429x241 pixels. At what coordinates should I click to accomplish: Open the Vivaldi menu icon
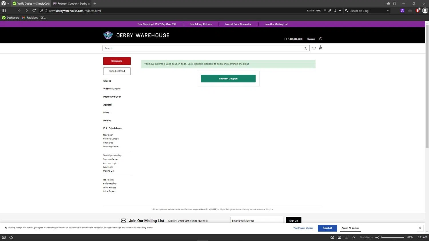pyautogui.click(x=4, y=3)
